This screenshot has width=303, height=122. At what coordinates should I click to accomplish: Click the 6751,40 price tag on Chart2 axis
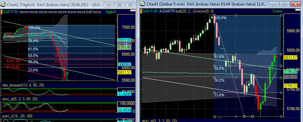[124, 47]
